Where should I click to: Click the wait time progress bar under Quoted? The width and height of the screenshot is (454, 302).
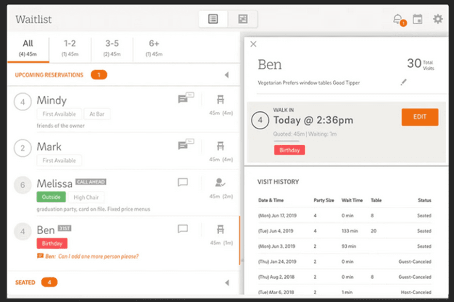286,141
